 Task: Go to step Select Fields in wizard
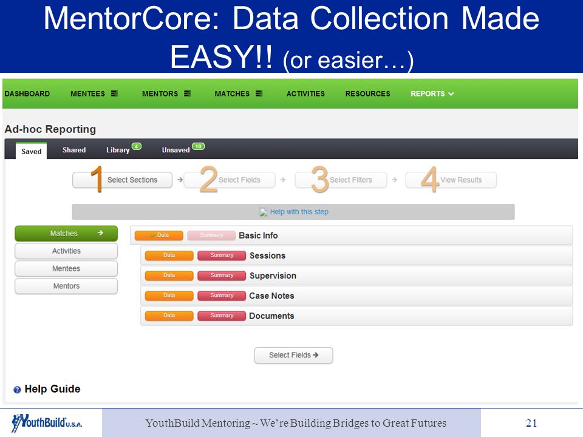point(230,180)
